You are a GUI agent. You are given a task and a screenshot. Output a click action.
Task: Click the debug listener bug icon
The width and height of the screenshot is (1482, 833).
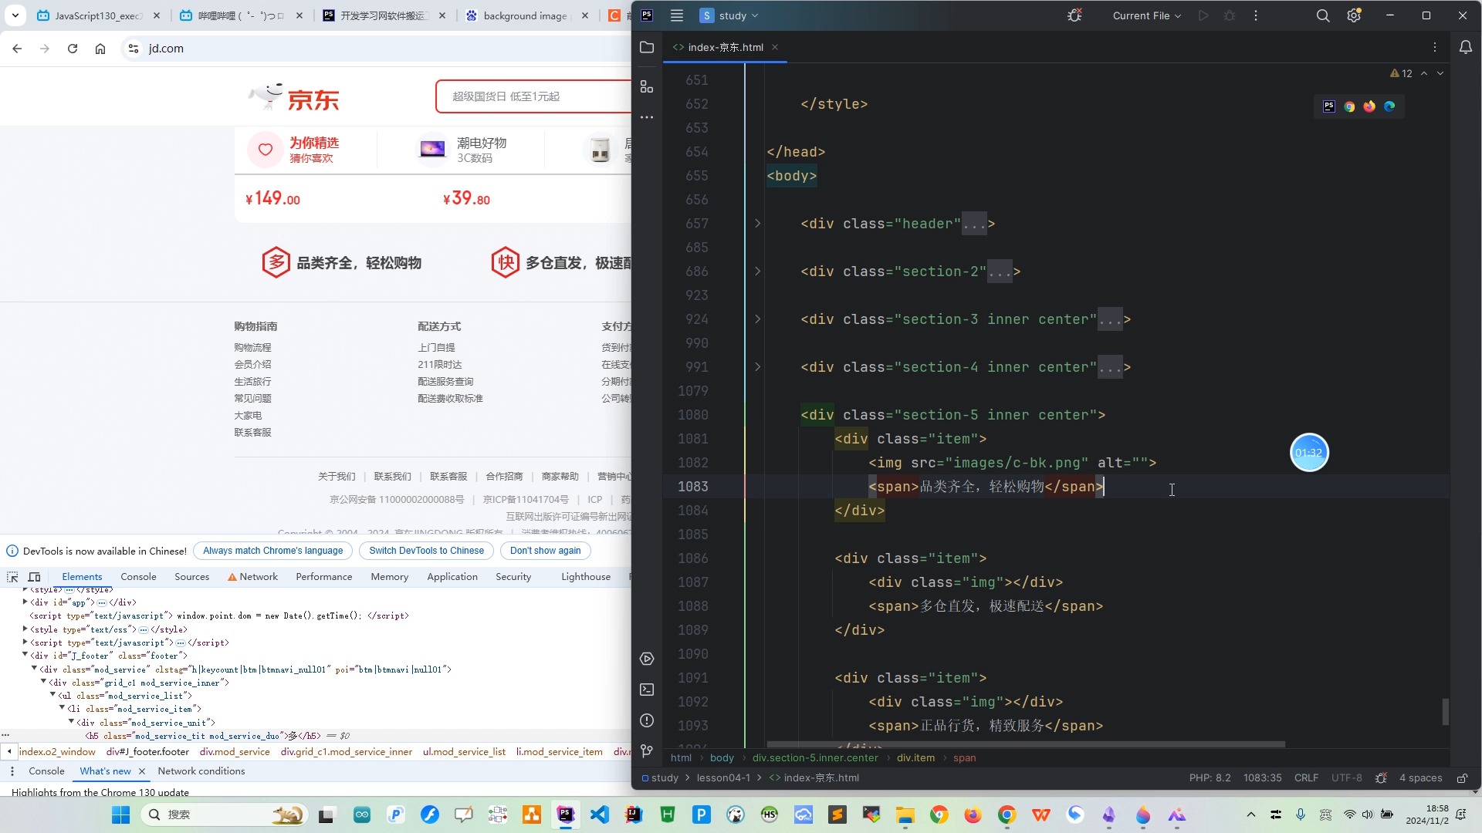[x=1074, y=15]
